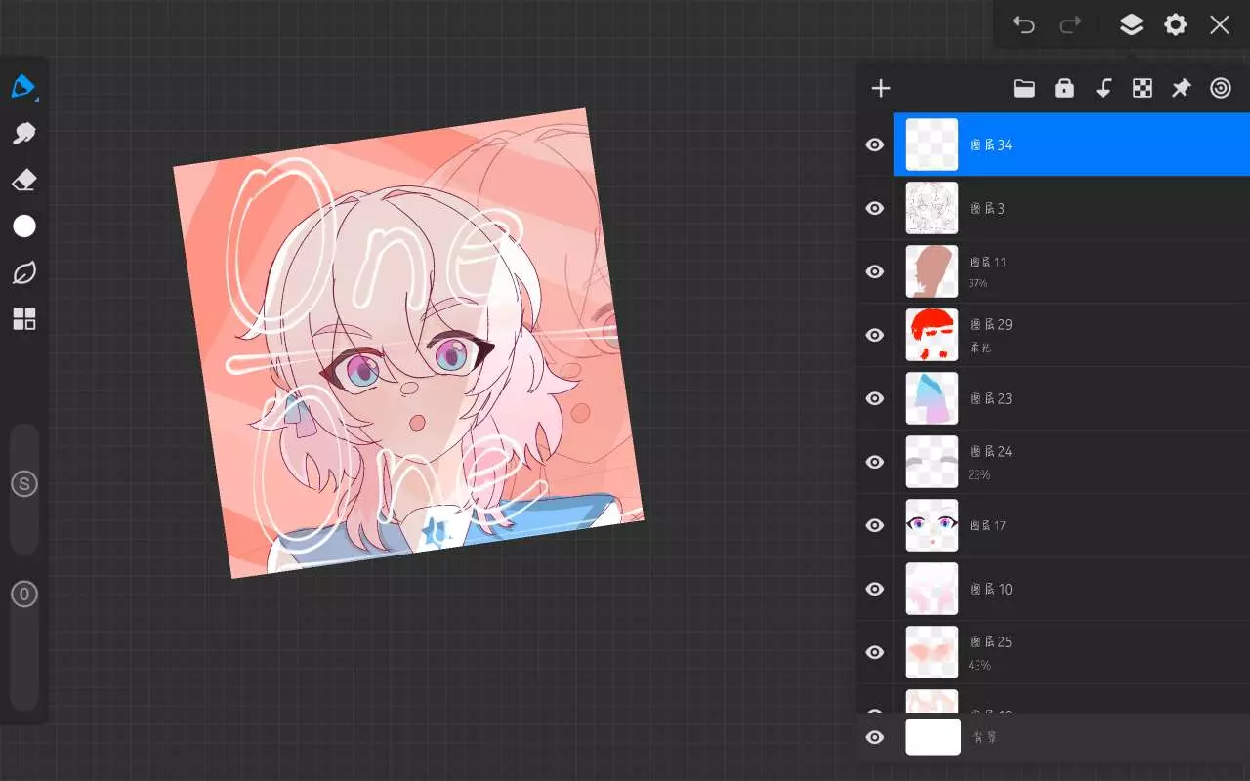Click the white thumbnail of the 背景 layer

932,737
